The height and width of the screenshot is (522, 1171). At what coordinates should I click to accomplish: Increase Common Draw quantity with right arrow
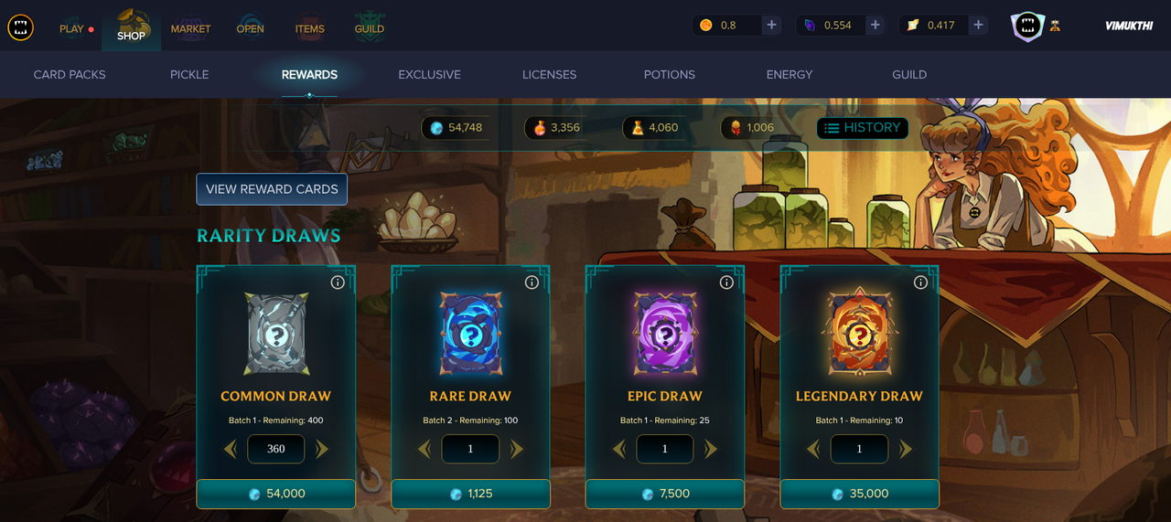point(322,449)
